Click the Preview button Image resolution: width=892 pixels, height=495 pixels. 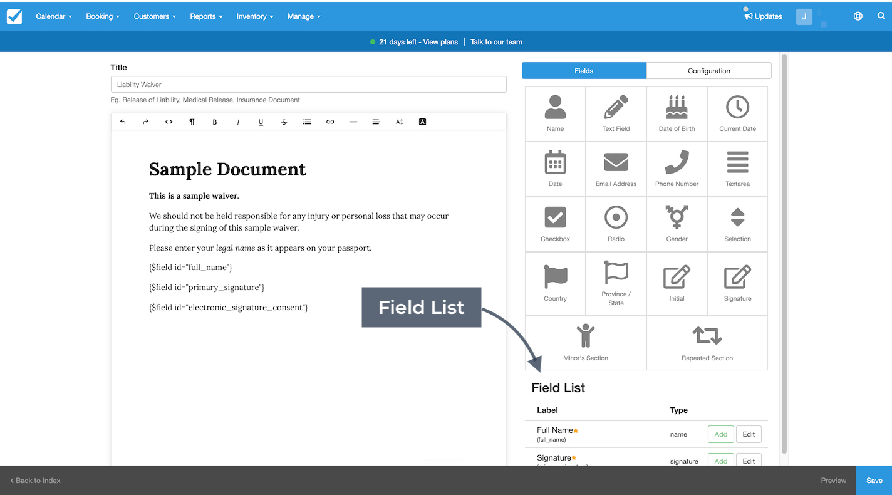(x=833, y=481)
